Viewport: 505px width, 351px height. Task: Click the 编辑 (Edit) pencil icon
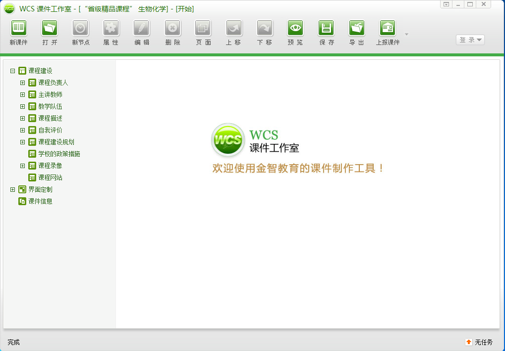142,28
